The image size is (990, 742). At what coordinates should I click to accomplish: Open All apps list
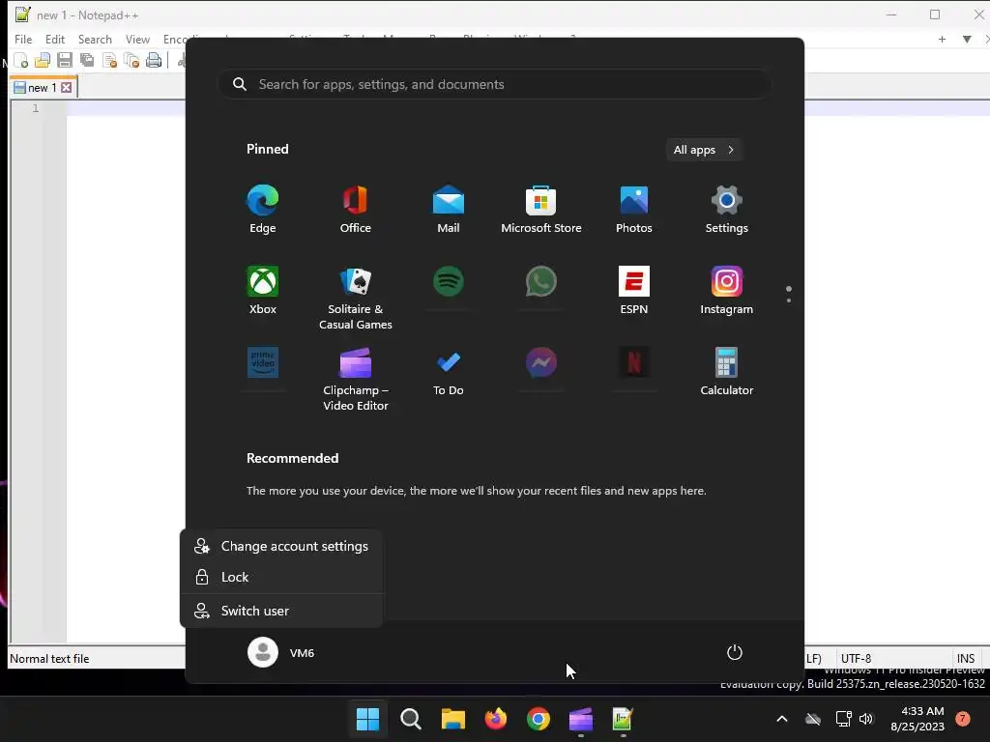pos(704,150)
